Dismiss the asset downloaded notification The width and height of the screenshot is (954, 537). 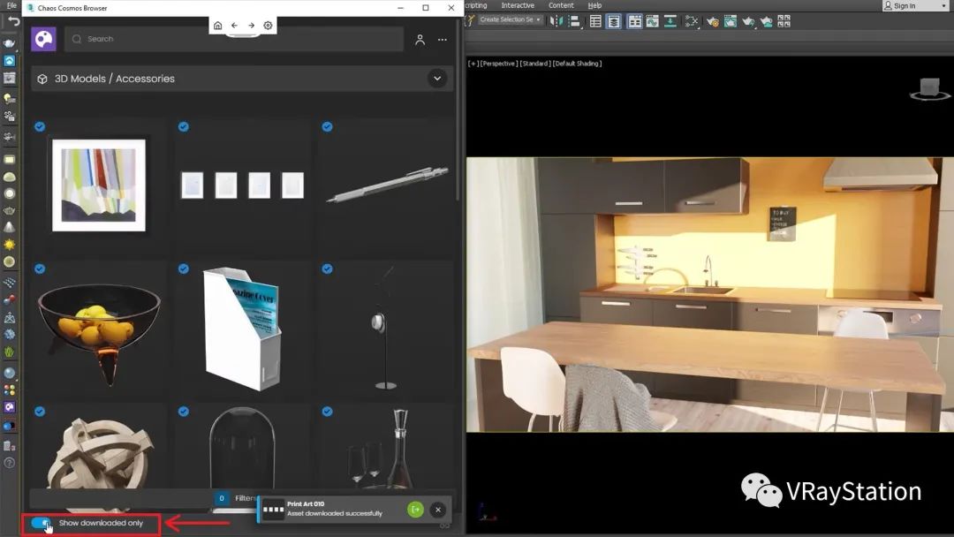438,510
